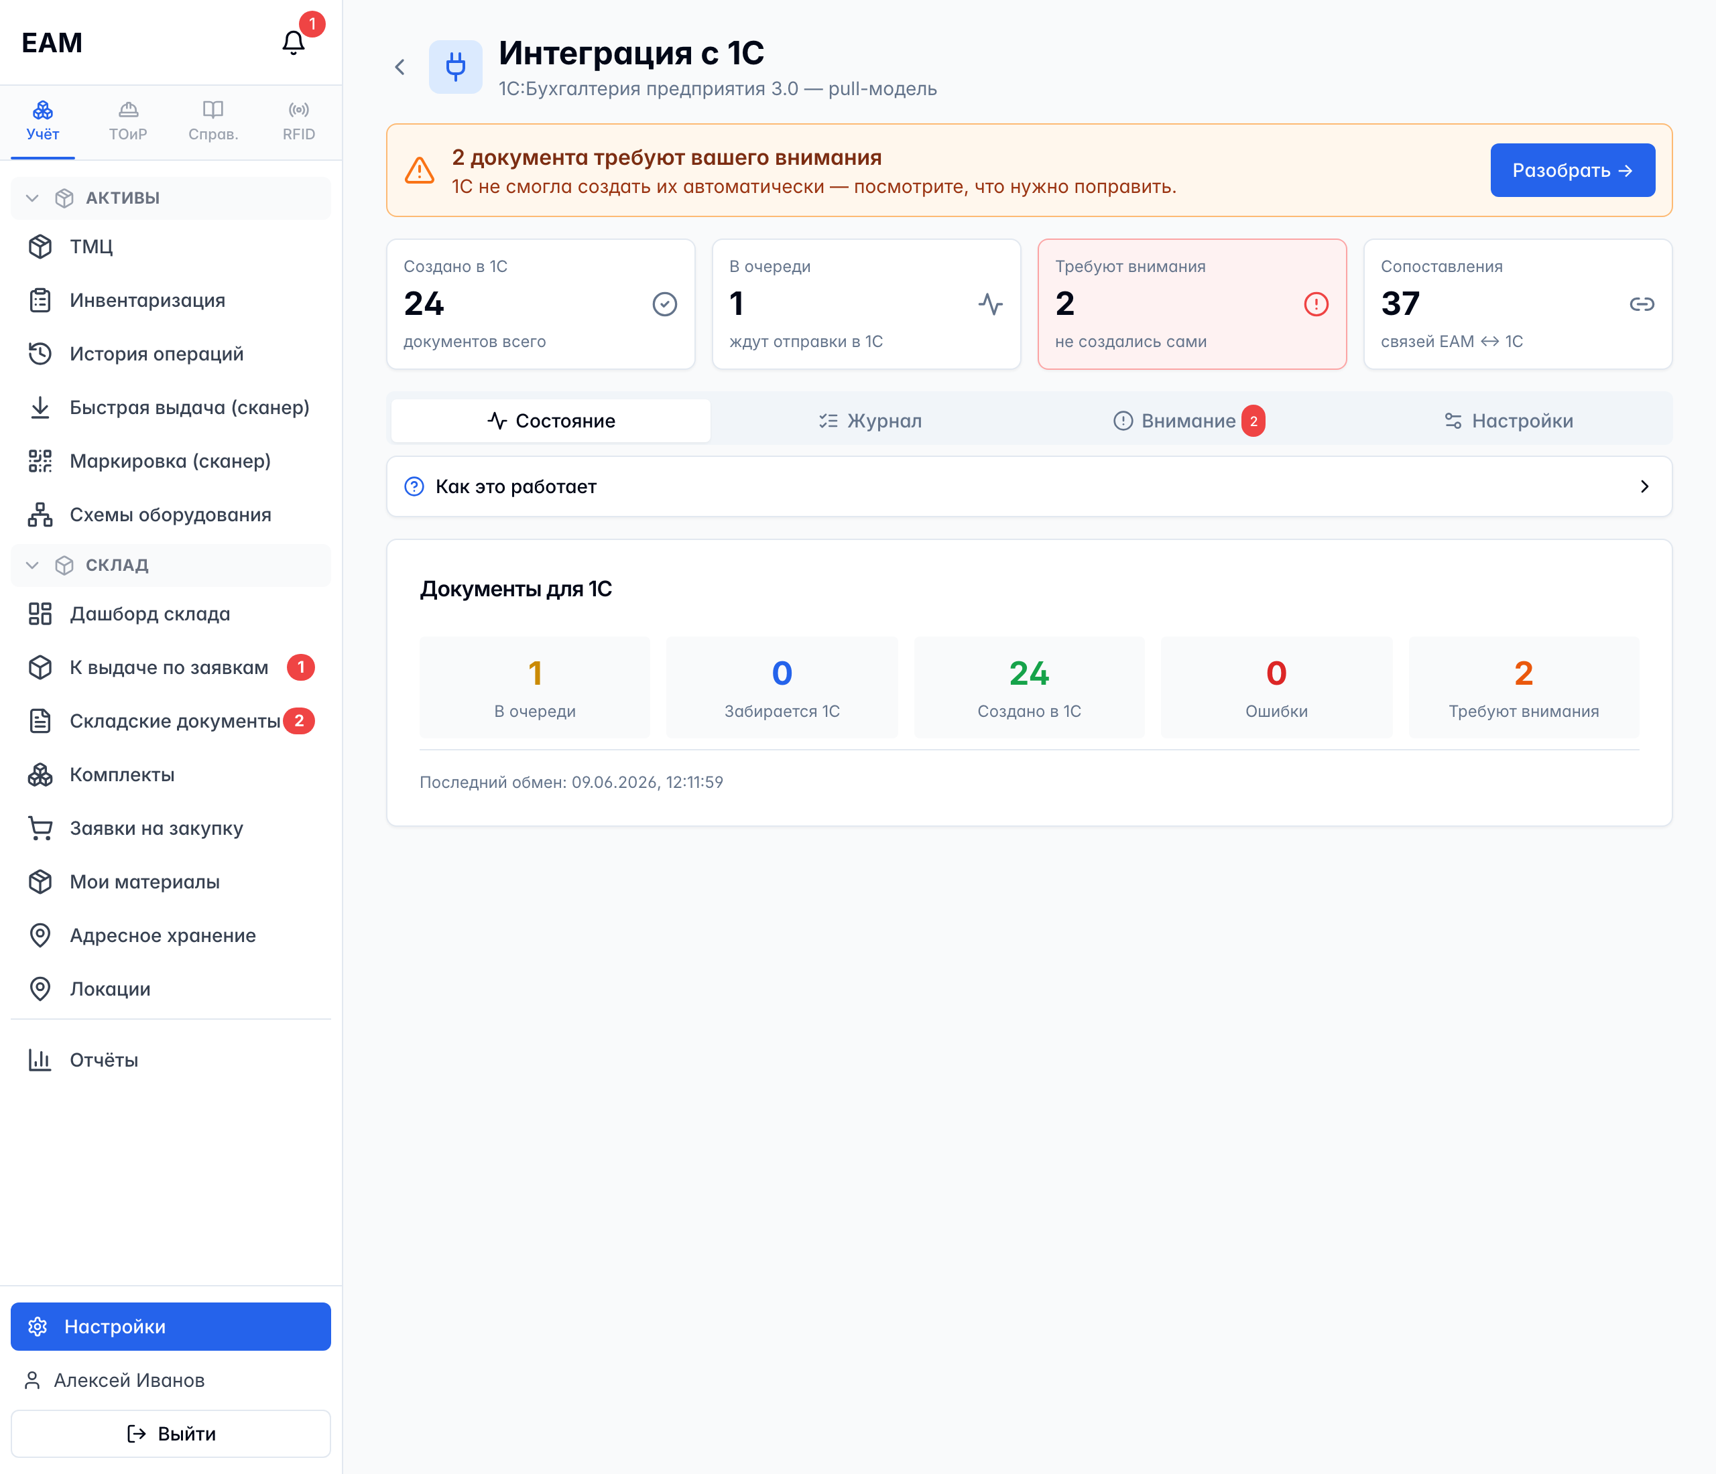The image size is (1716, 1474).
Task: Click the red alert icon in Требуют внимания card
Action: (x=1316, y=305)
